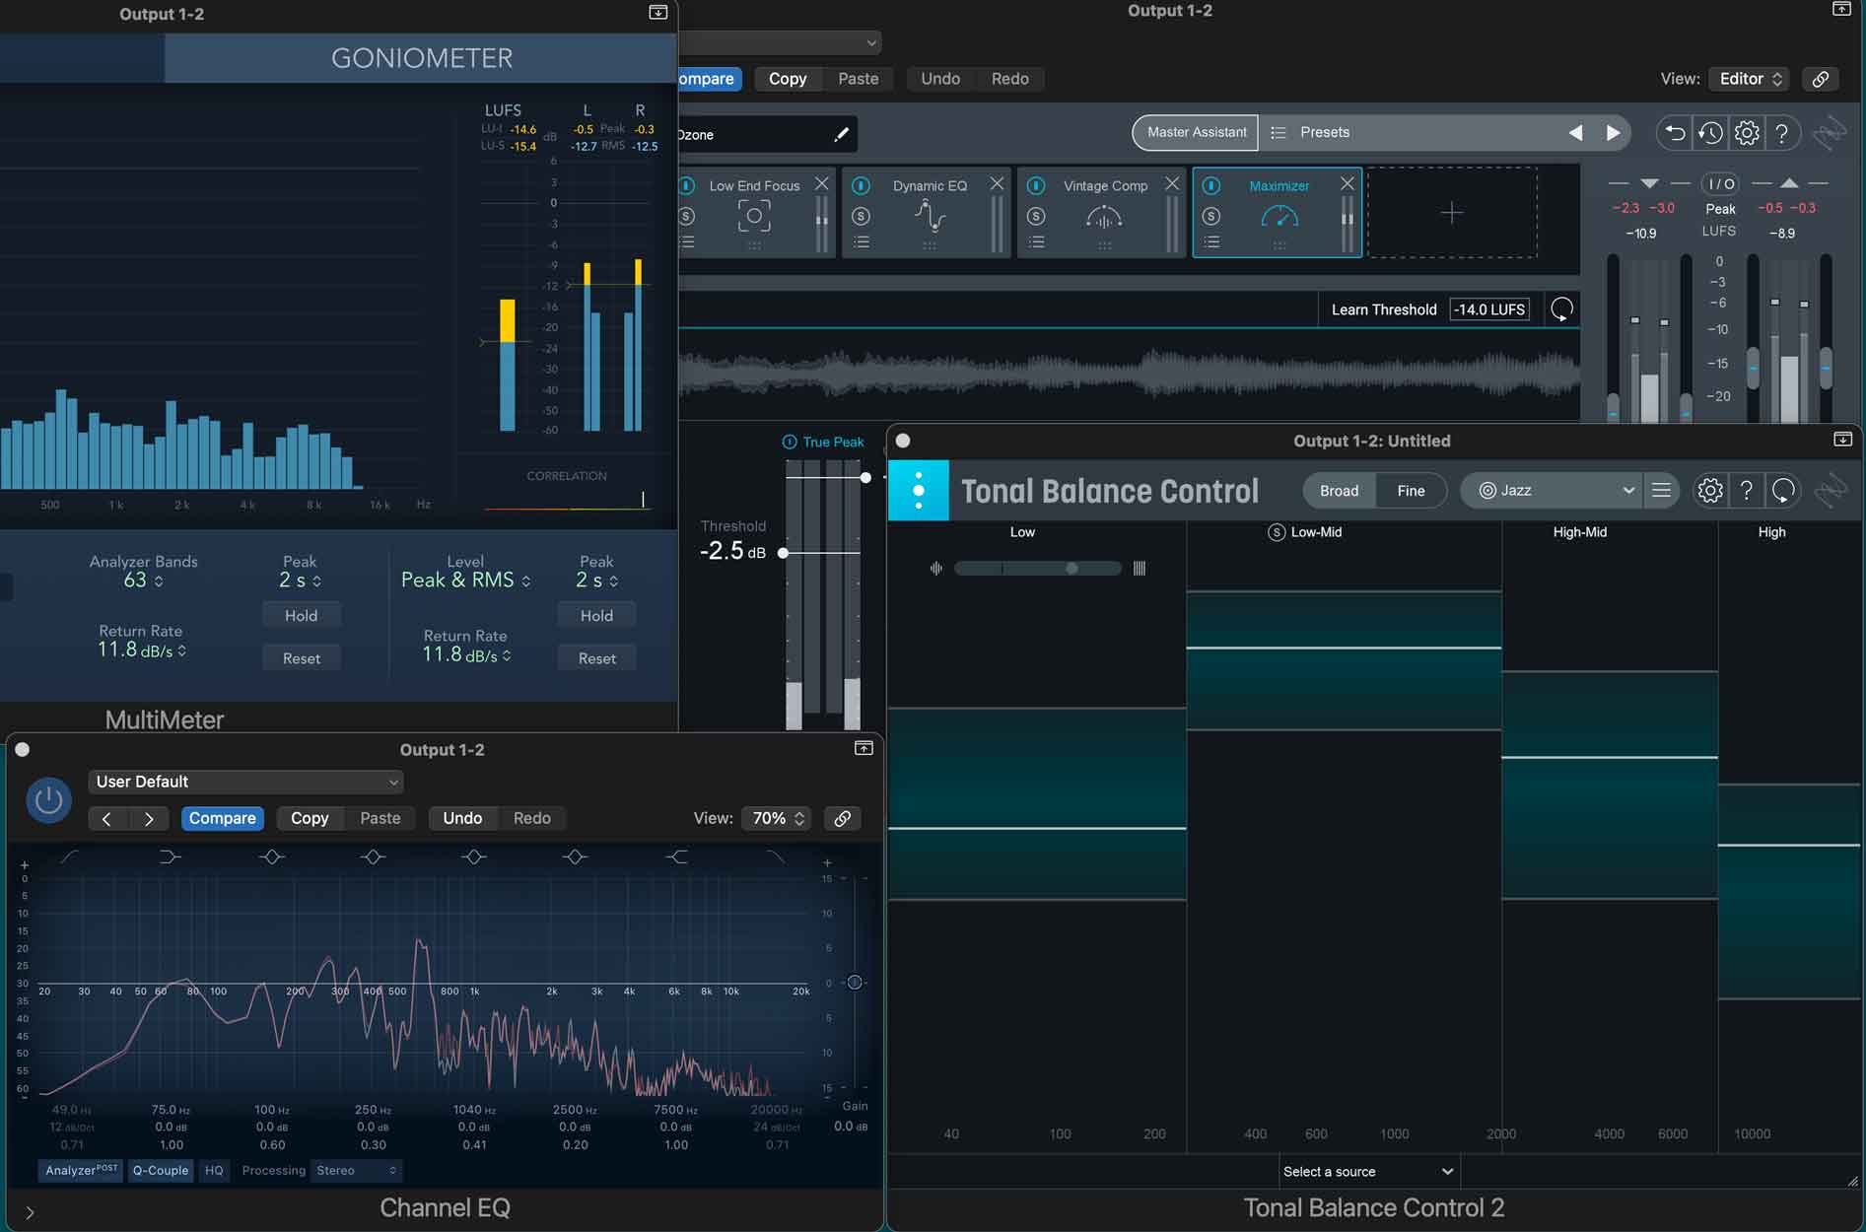Viewport: 1866px width, 1232px height.
Task: Click Master Assistant button
Action: coord(1196,132)
